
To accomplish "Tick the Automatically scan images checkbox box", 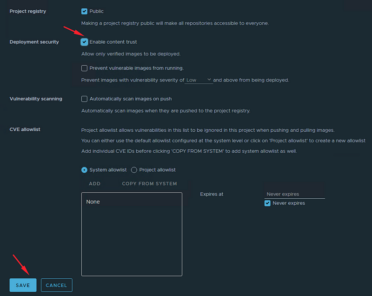I will 84,99.
